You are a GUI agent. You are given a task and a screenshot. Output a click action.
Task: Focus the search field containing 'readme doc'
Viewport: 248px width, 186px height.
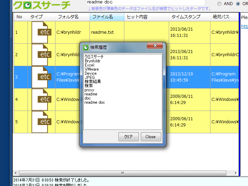[x=145, y=2]
